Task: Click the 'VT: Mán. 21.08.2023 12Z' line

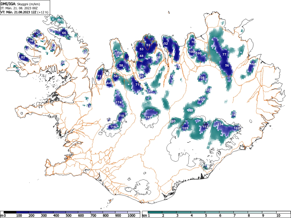Action: coord(19,12)
